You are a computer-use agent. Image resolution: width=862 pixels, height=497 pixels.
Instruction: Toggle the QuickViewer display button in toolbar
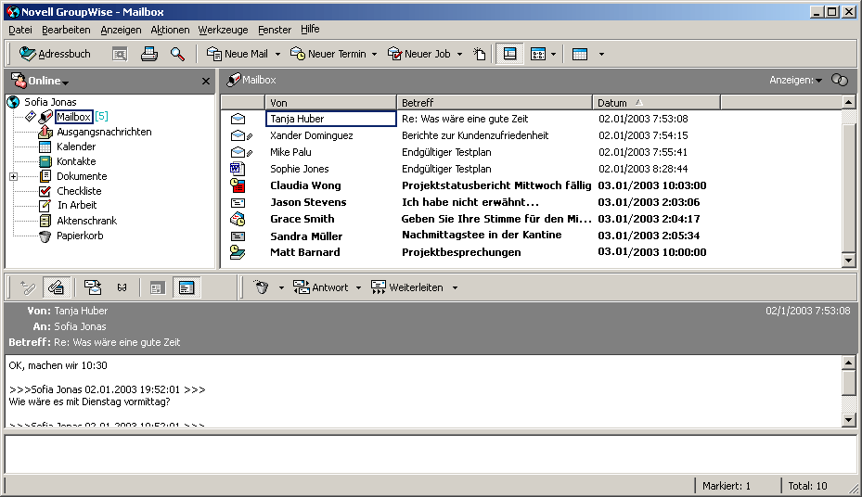coord(509,54)
